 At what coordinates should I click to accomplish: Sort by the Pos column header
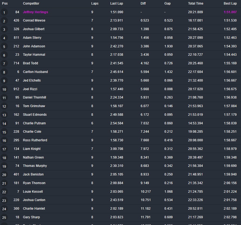click(5, 3)
